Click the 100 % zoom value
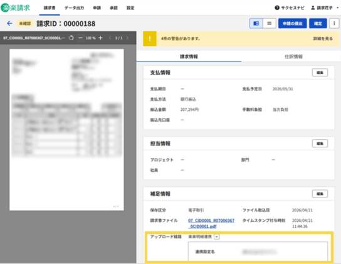The height and width of the screenshot is (264, 341). 90,38
